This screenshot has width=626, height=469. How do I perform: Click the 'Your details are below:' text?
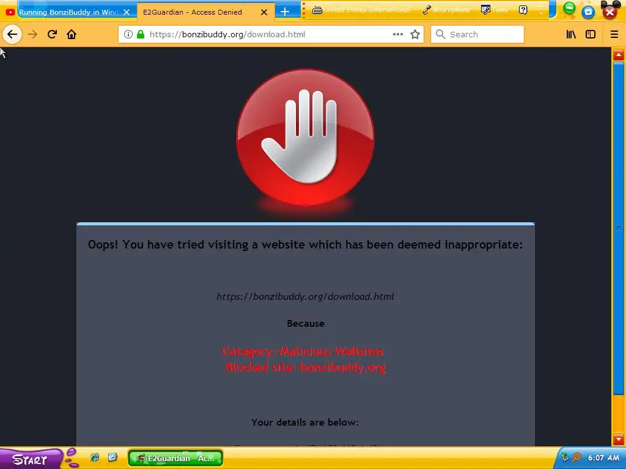click(x=305, y=423)
